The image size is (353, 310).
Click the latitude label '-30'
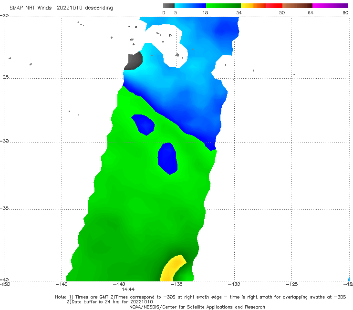(x=4, y=141)
